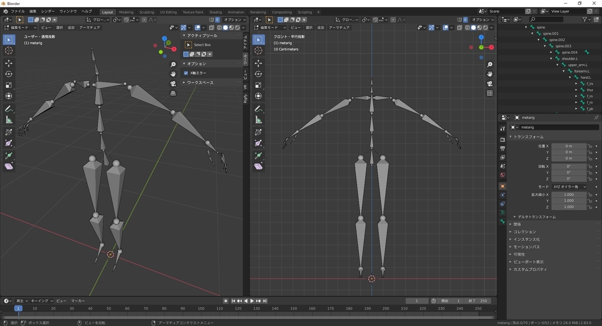Toggle the lock for 位置 X
The image size is (602, 326).
(590, 146)
